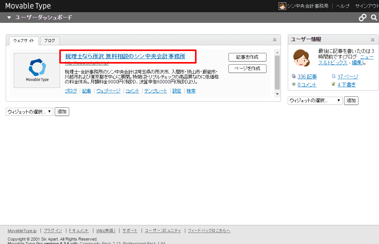Open main column ウィジェットの選択 dropdown

(29, 112)
